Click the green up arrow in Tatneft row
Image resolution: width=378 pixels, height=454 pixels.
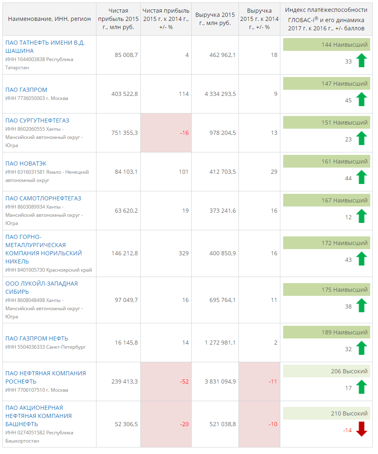[x=361, y=61]
